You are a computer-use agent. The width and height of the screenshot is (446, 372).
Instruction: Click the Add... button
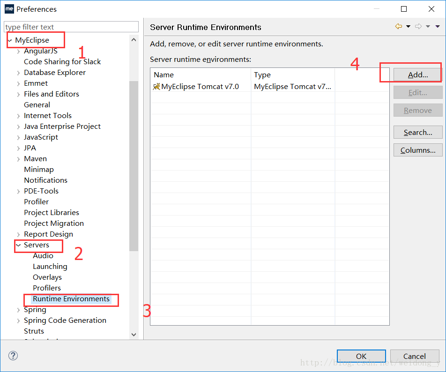(x=418, y=75)
